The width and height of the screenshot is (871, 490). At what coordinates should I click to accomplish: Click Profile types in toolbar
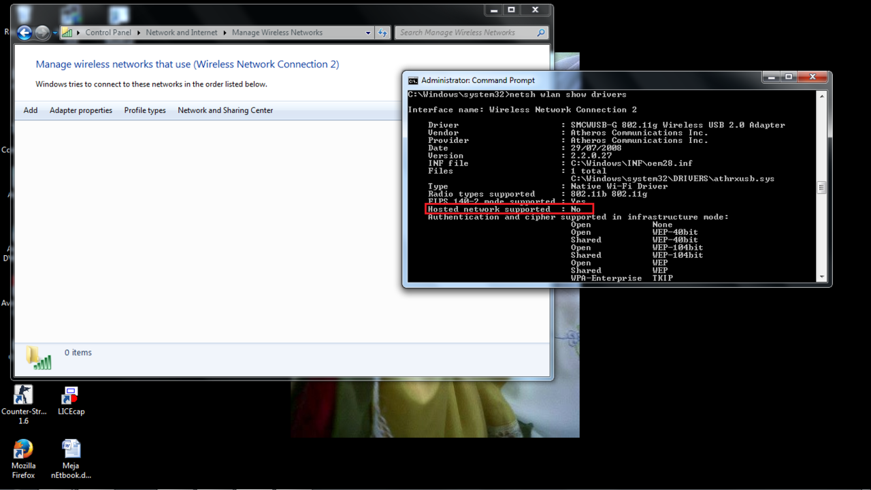pos(145,110)
